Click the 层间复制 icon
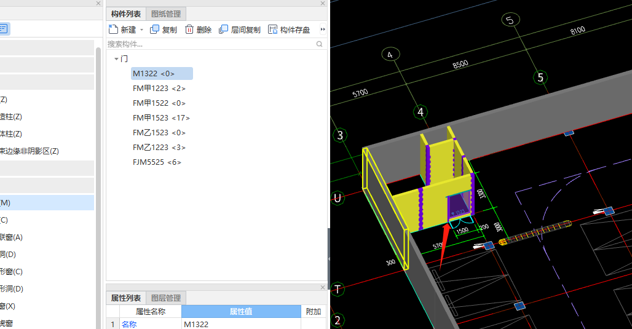Screen dimensions: 632x329 (x=223, y=30)
